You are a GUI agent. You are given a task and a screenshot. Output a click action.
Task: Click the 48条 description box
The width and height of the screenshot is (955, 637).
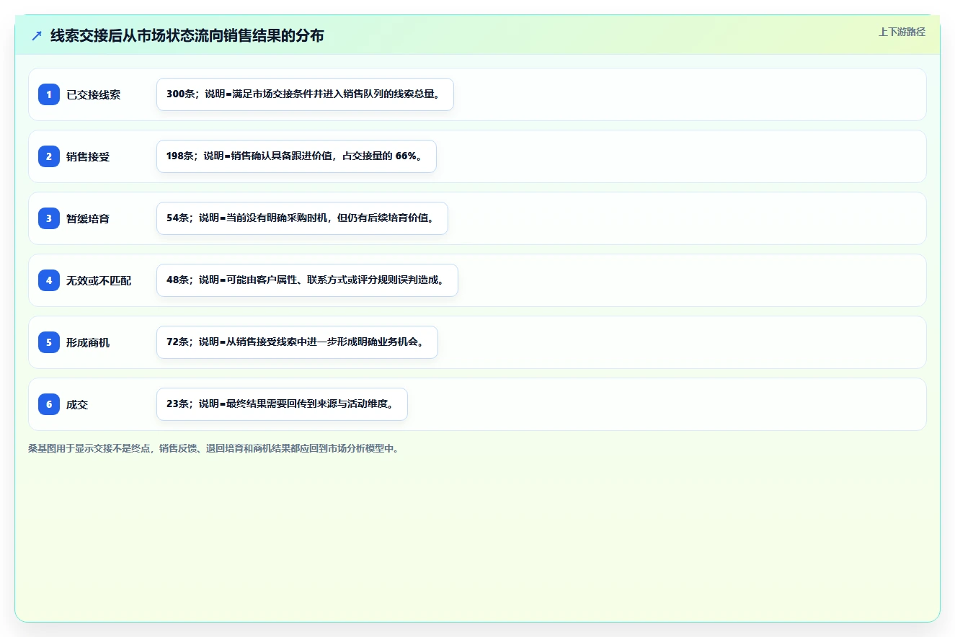pos(307,280)
